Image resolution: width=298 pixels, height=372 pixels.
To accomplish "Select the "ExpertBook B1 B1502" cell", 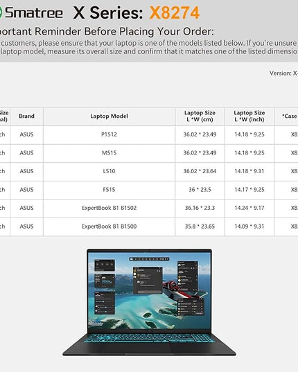I will (x=109, y=208).
